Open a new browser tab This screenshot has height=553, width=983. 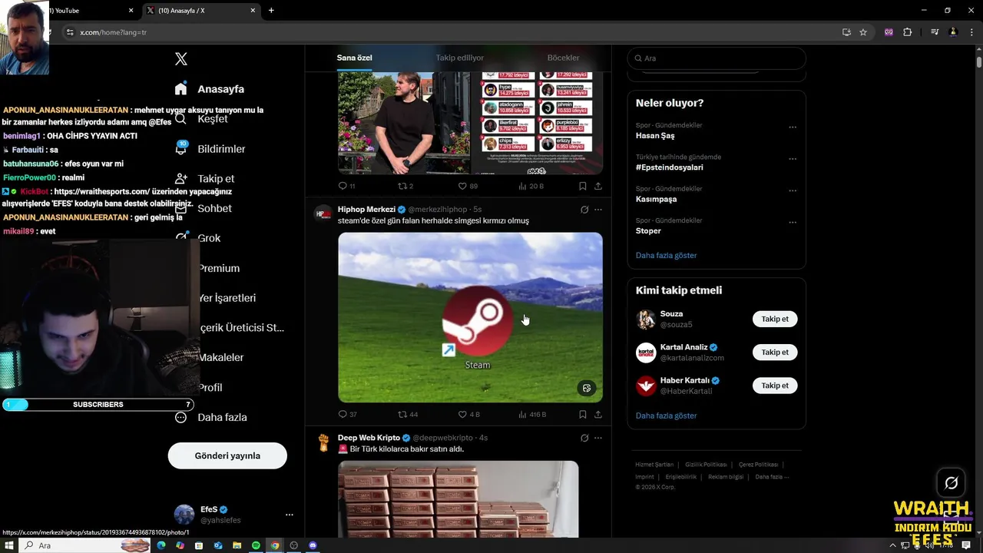pos(271,11)
